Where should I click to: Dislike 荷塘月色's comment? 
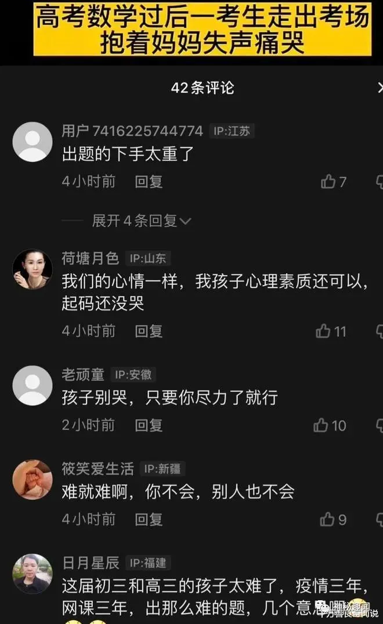click(380, 331)
